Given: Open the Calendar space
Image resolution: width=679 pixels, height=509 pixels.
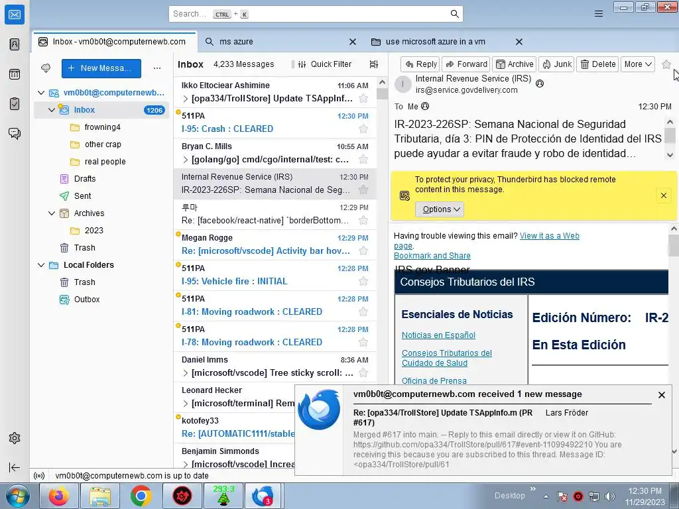Looking at the screenshot, I should coord(15,74).
